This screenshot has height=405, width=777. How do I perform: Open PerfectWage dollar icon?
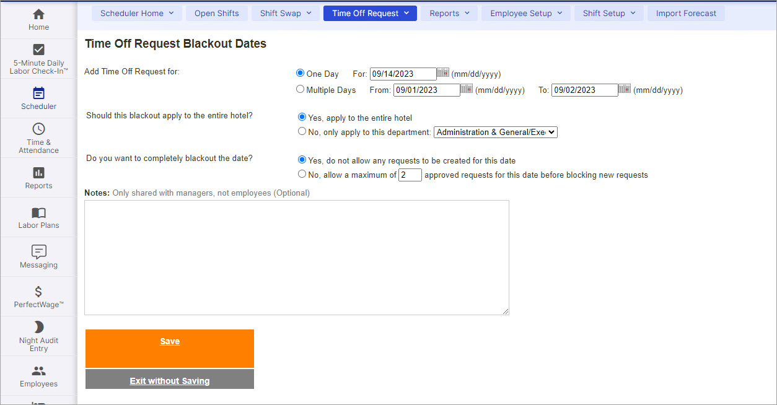[x=38, y=292]
